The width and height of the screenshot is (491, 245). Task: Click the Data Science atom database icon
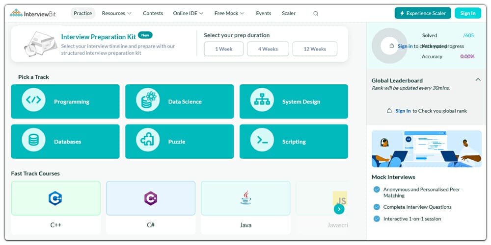pos(148,101)
